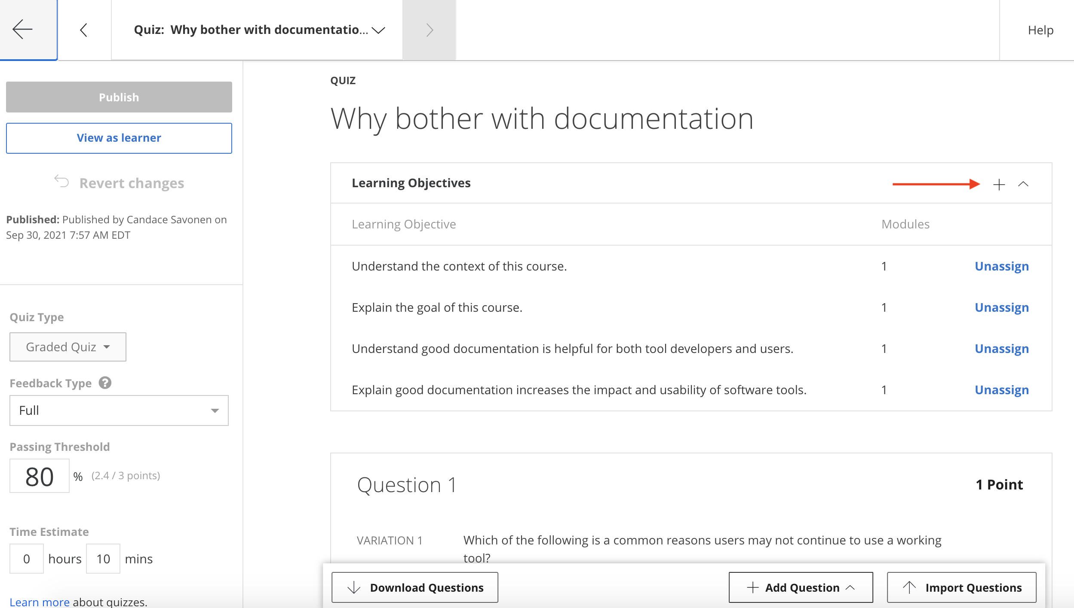The height and width of the screenshot is (608, 1074).
Task: Click the Time Estimate minutes field
Action: tap(103, 559)
